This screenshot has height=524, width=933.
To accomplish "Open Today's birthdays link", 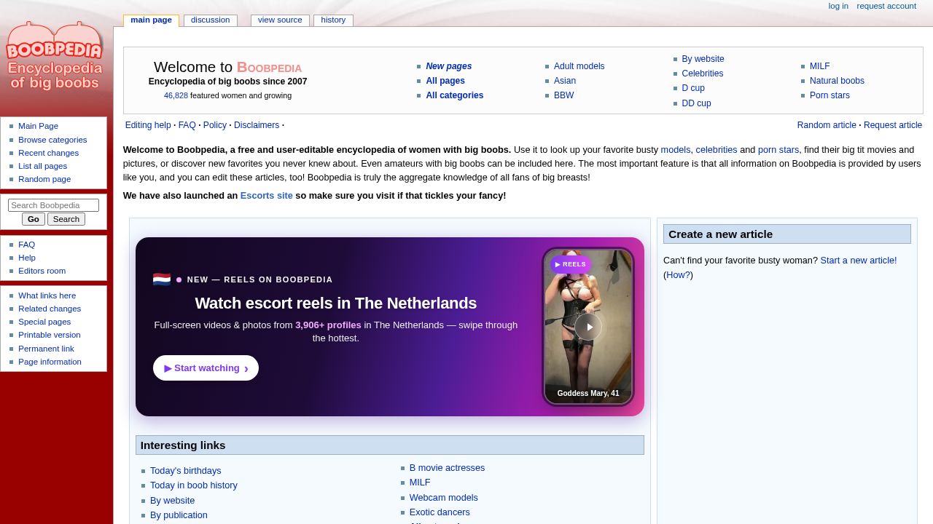I will 185,471.
